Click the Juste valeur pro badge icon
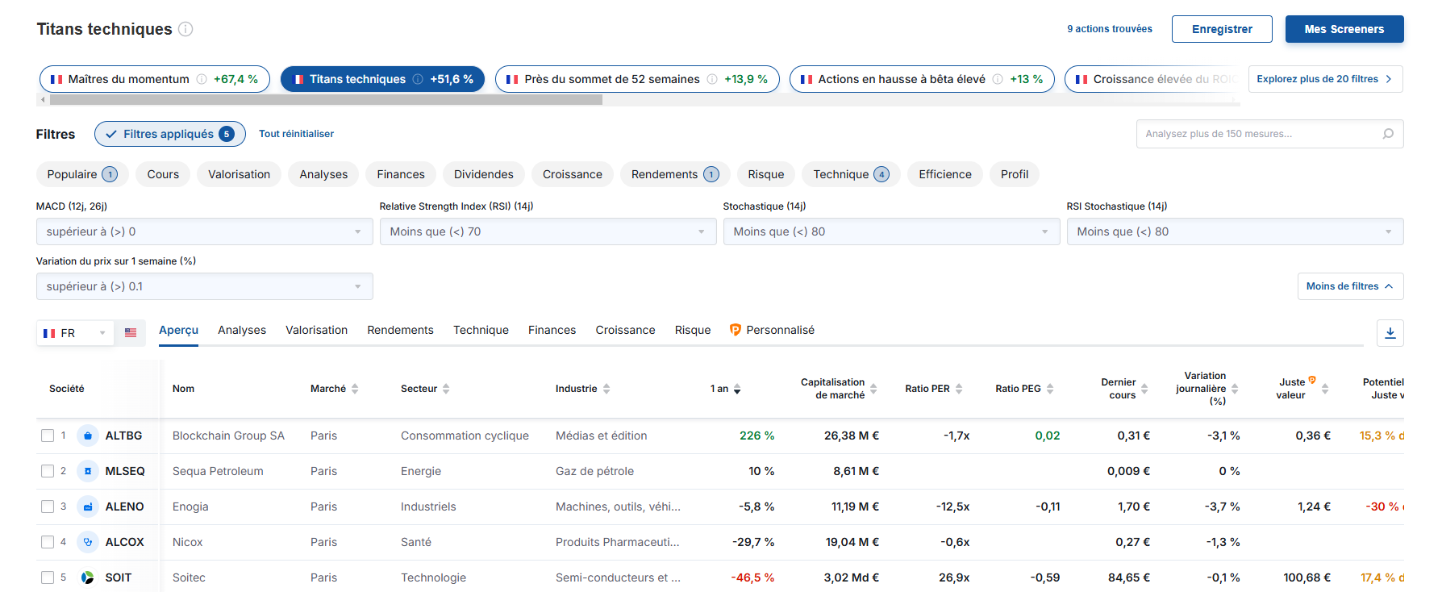1442x592 pixels. (1312, 380)
